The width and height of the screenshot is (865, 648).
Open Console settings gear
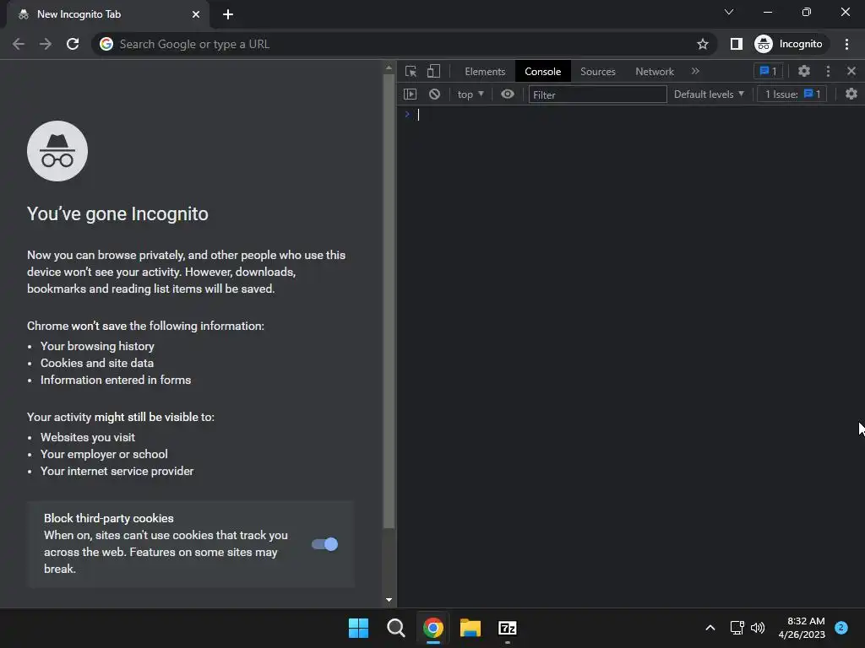tap(851, 94)
